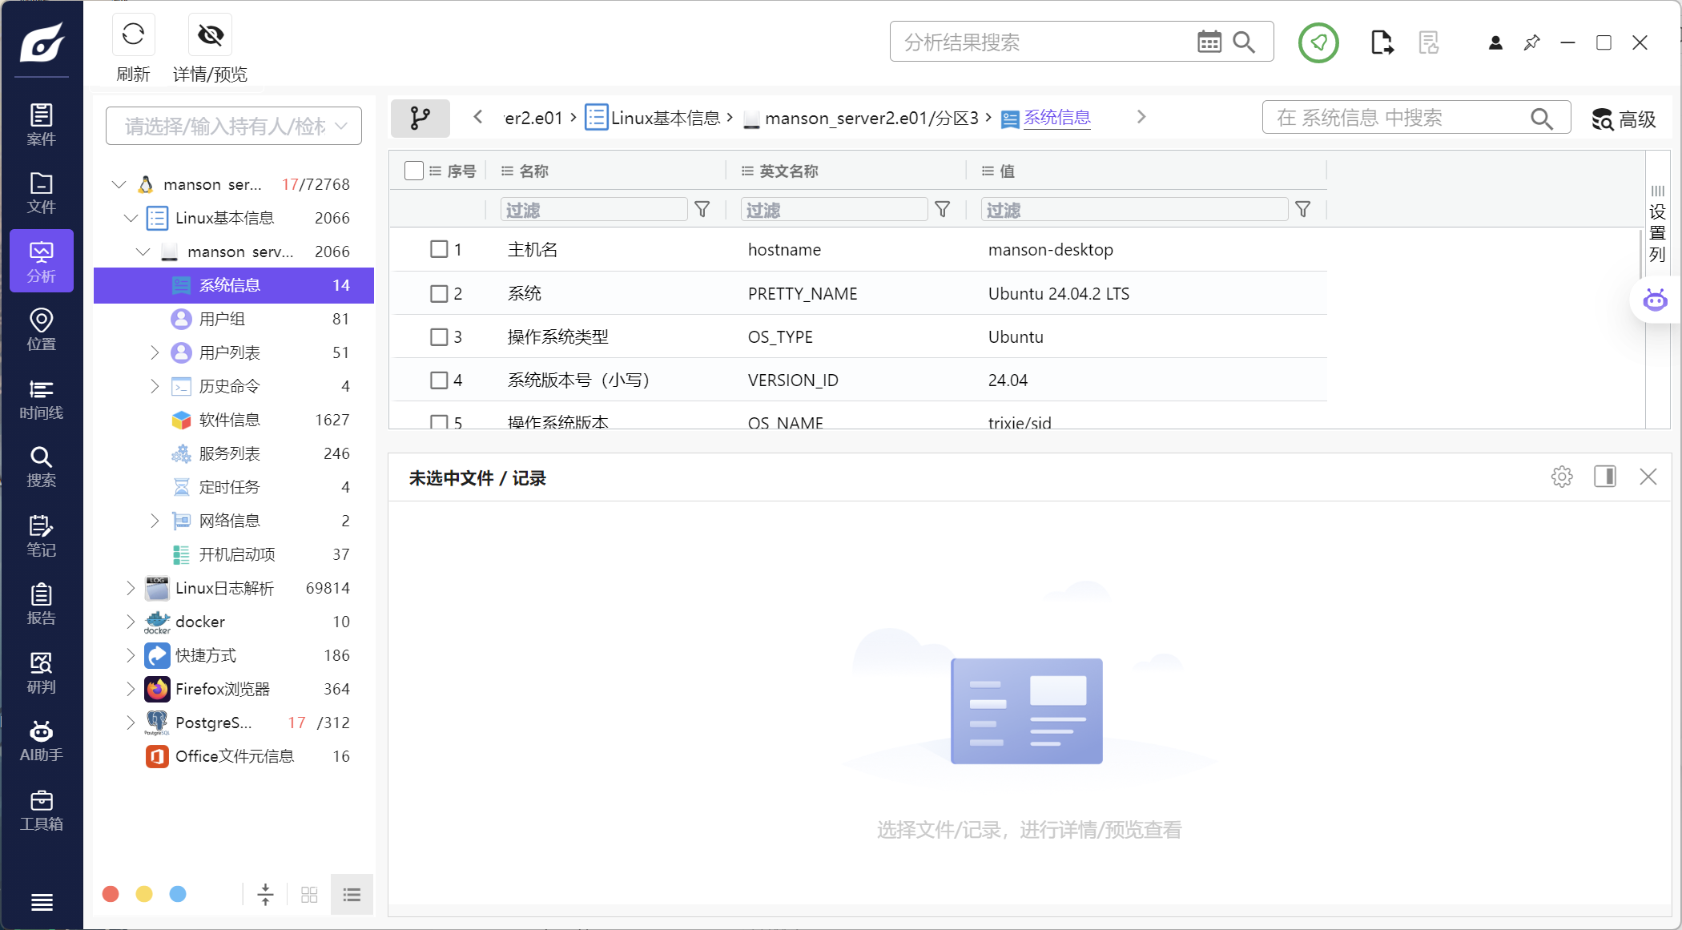Expand the docker tree node
The width and height of the screenshot is (1682, 930).
coord(131,622)
